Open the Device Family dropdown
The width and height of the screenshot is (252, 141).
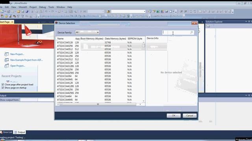pyautogui.click(x=87, y=32)
